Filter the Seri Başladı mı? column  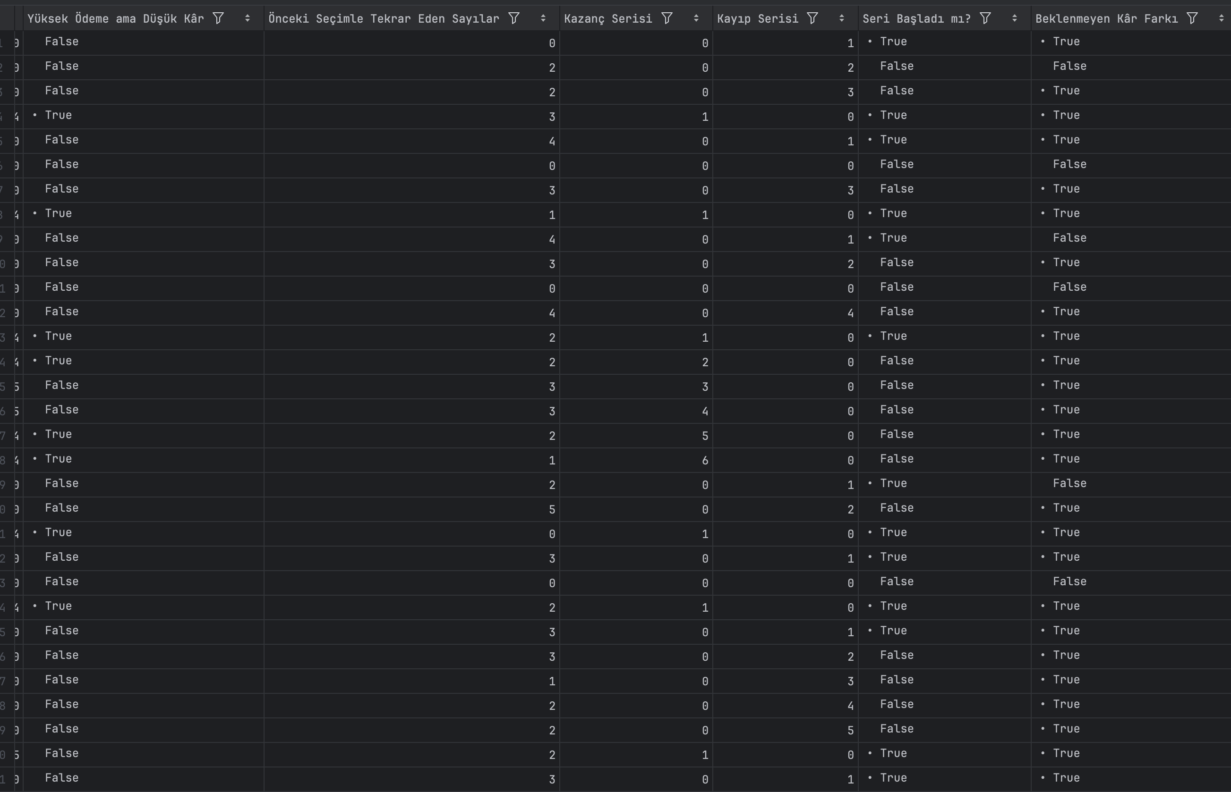point(985,18)
